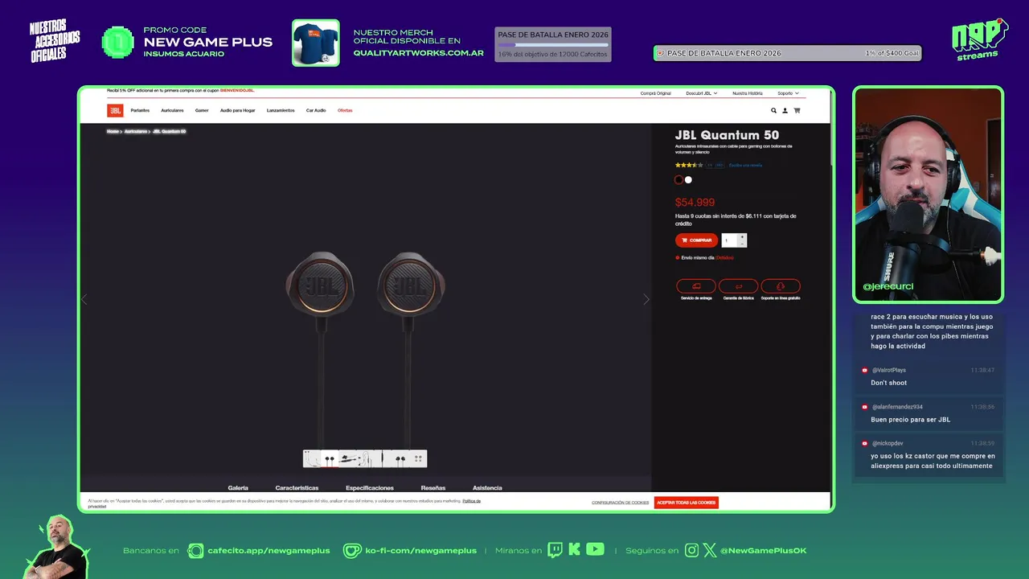Open the Audio para Hogar menu

[237, 110]
